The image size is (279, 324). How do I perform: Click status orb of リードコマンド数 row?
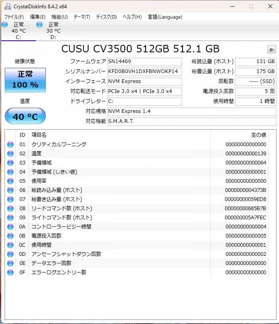tap(10, 209)
